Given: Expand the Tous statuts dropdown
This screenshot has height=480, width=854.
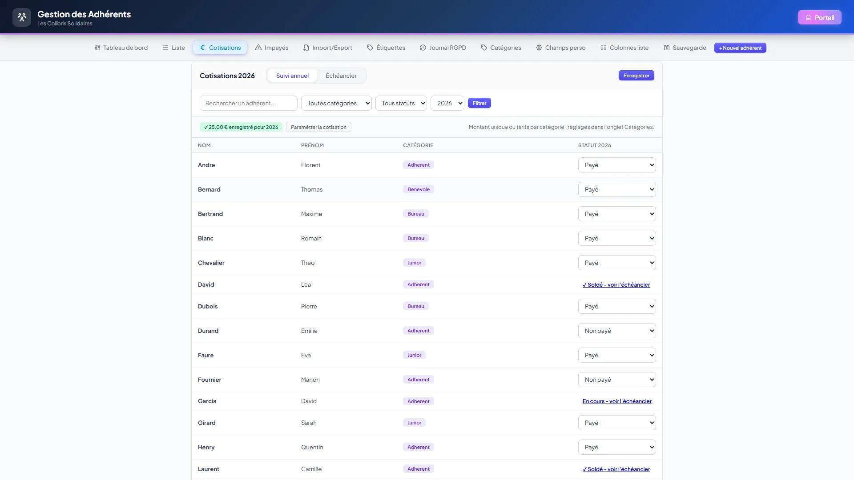Looking at the screenshot, I should (x=401, y=103).
